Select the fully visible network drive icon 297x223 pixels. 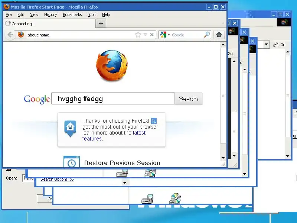(147, 199)
